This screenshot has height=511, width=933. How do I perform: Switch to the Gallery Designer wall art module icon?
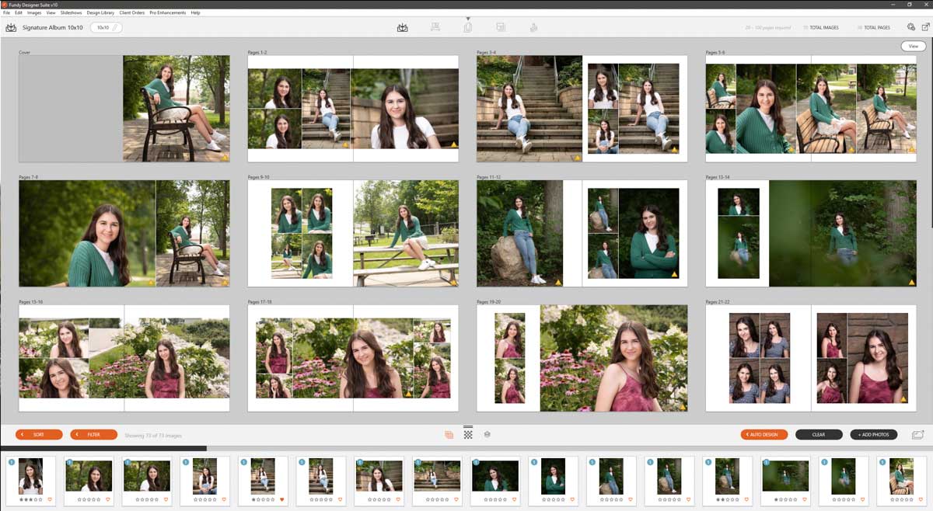point(435,27)
